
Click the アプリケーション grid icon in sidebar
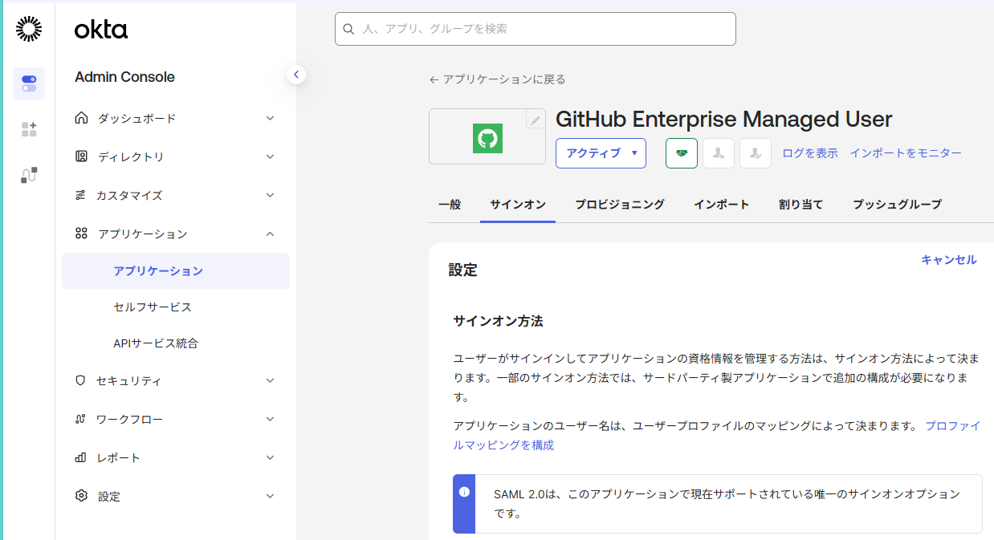(81, 233)
